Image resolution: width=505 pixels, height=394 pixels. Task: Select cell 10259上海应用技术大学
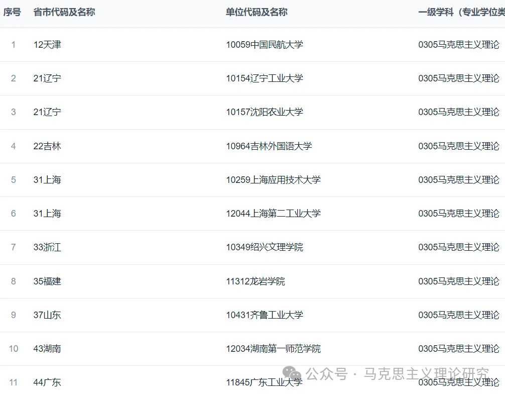pyautogui.click(x=274, y=179)
